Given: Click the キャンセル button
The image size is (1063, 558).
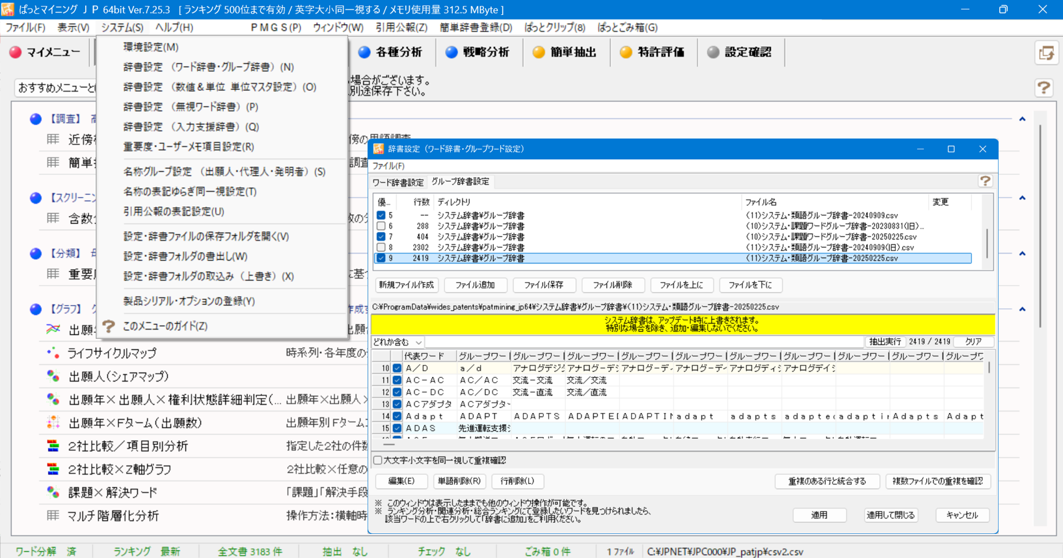Looking at the screenshot, I should pyautogui.click(x=962, y=515).
